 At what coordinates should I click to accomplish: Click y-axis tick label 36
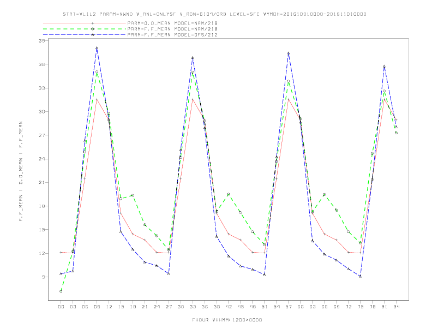[42, 64]
